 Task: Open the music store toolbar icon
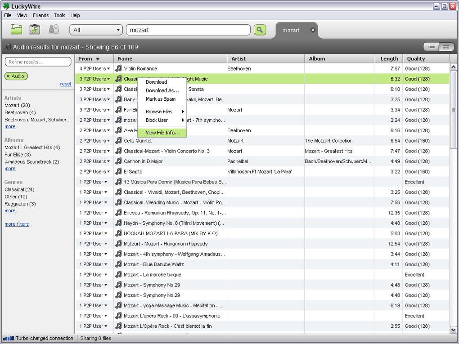pos(35,29)
